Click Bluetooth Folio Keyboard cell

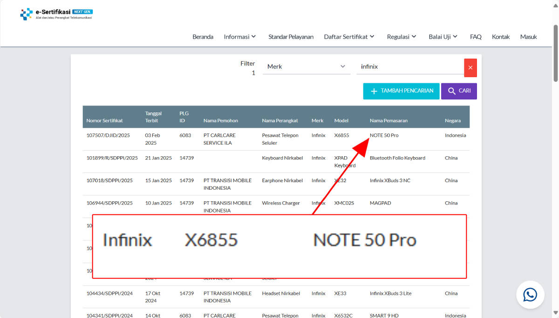(x=397, y=158)
